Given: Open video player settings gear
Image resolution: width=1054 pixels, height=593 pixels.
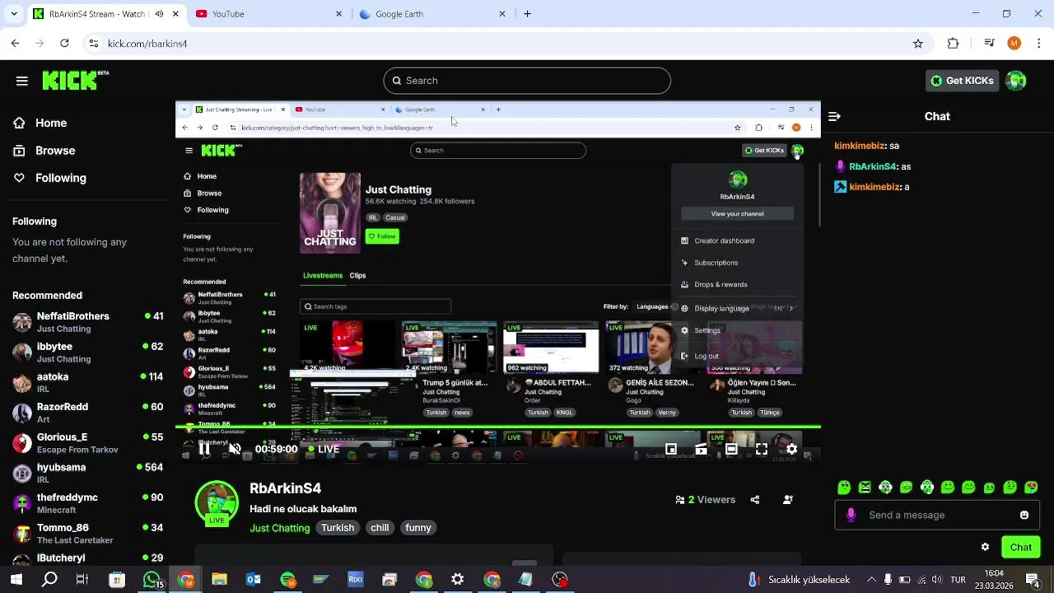Looking at the screenshot, I should [791, 449].
